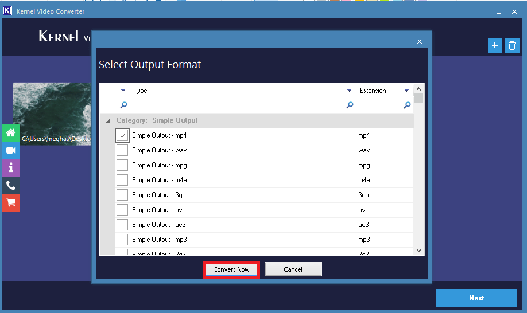Open the phone contact sidebar icon

[x=11, y=185]
